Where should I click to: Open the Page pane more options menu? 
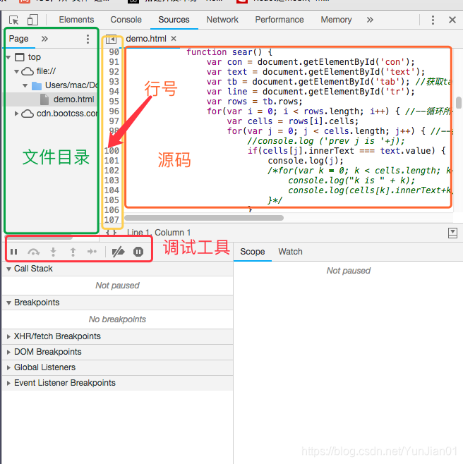[x=88, y=39]
